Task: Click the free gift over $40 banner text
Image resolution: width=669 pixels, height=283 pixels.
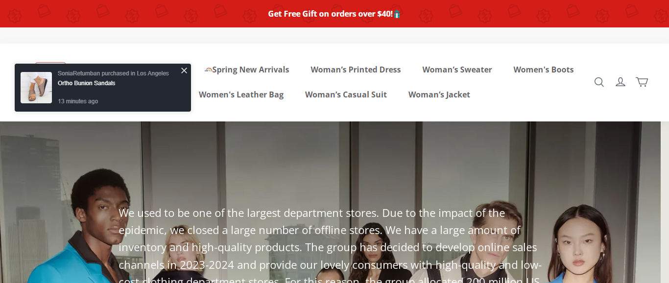Action: click(x=330, y=14)
